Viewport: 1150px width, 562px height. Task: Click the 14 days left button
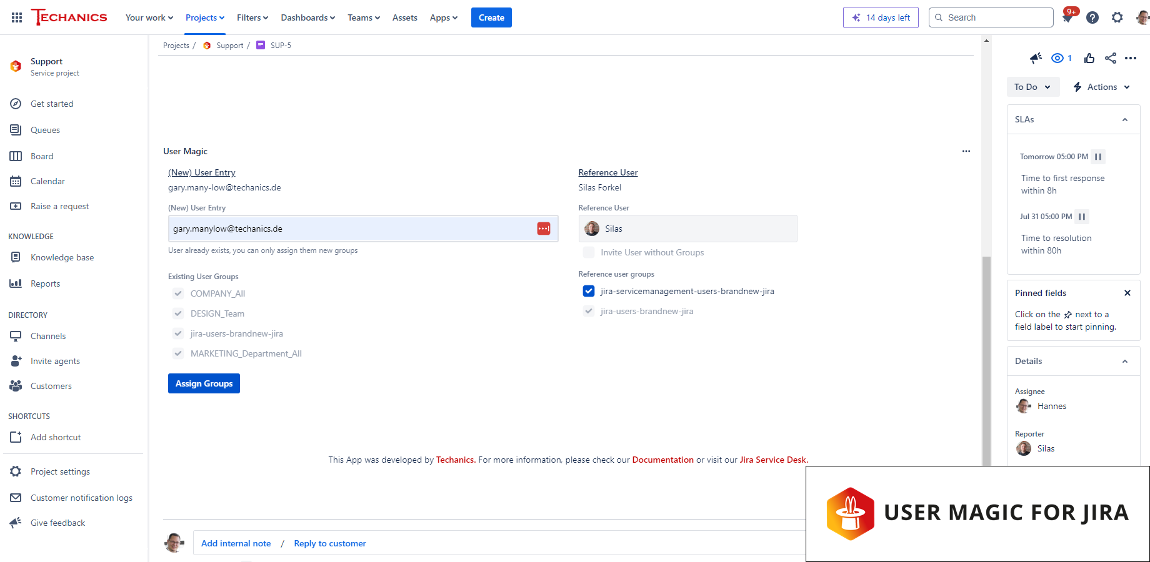coord(881,17)
